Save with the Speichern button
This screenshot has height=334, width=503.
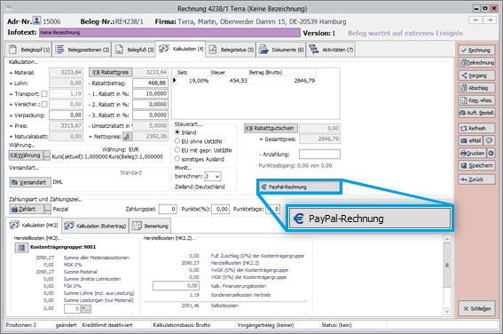click(476, 166)
